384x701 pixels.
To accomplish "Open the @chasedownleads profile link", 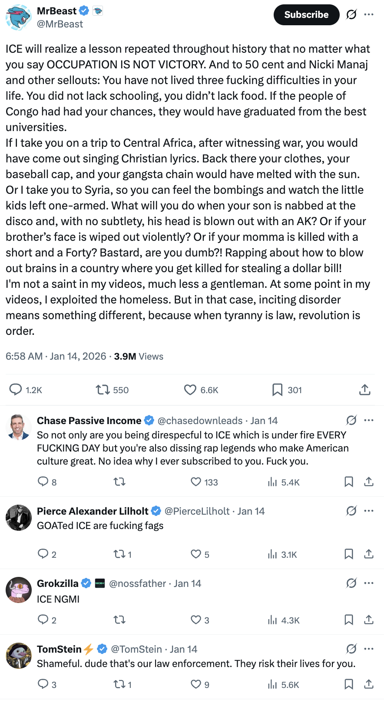I will pos(200,421).
